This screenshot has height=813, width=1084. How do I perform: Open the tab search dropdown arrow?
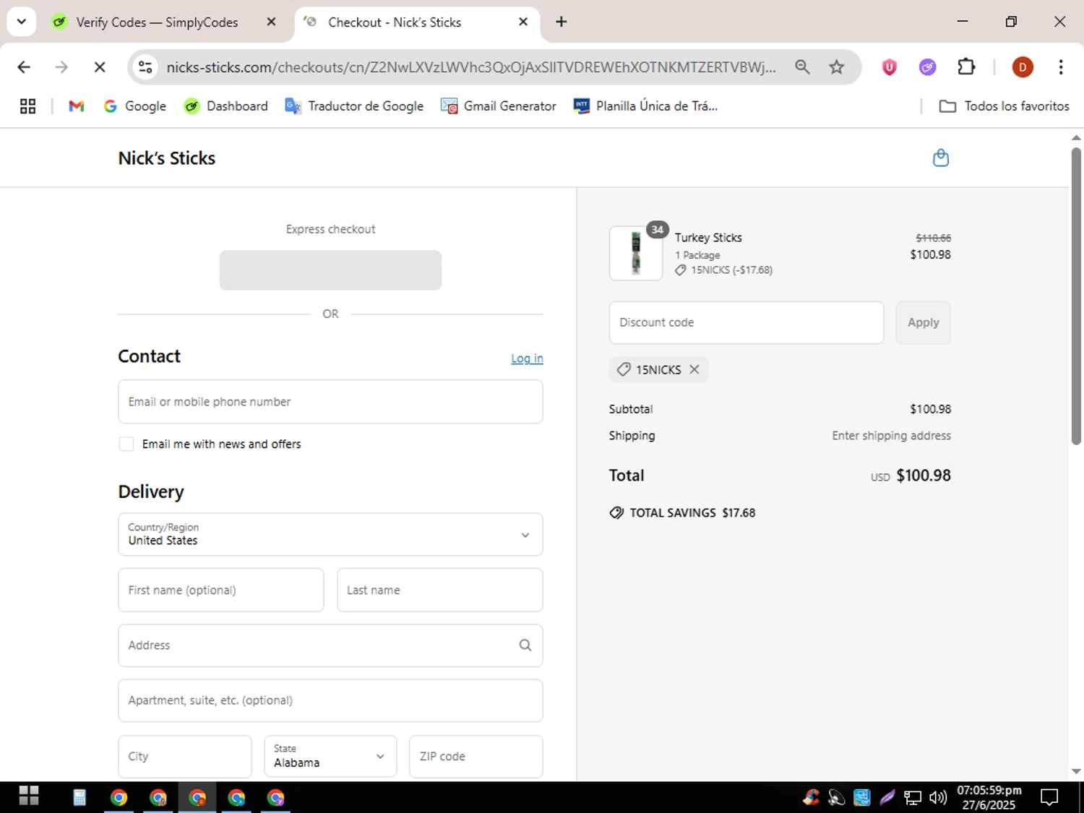click(22, 22)
